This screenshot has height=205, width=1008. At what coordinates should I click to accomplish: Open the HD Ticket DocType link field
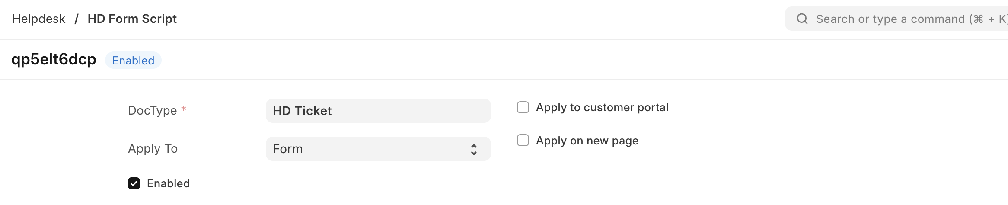378,111
